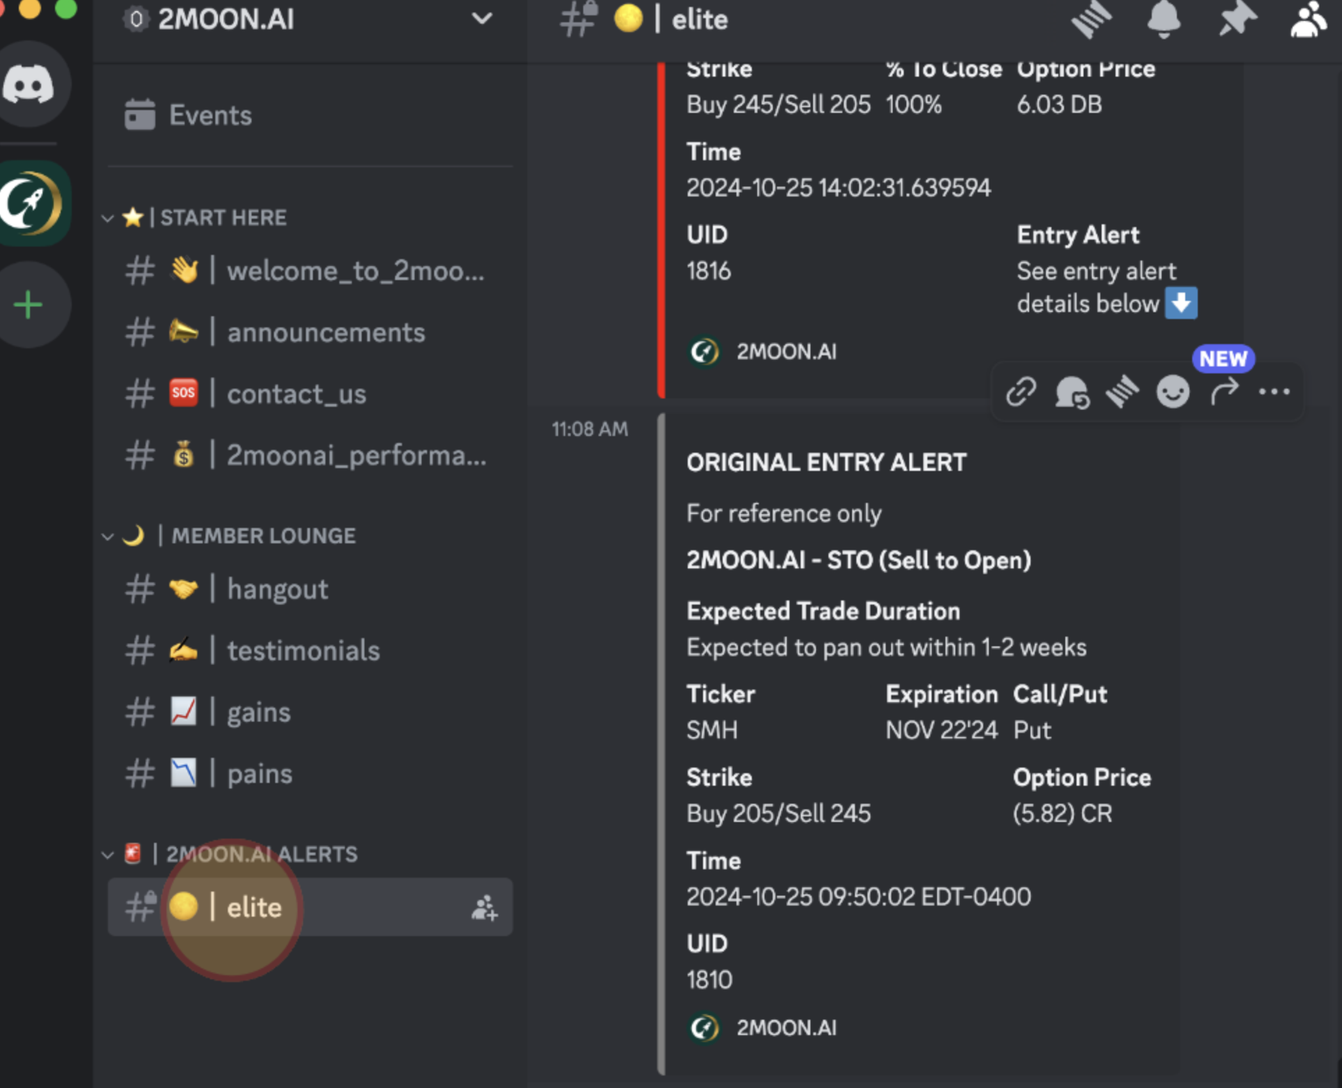This screenshot has width=1342, height=1088.
Task: Open the 2MOON.AI server dropdown menu
Action: (481, 20)
